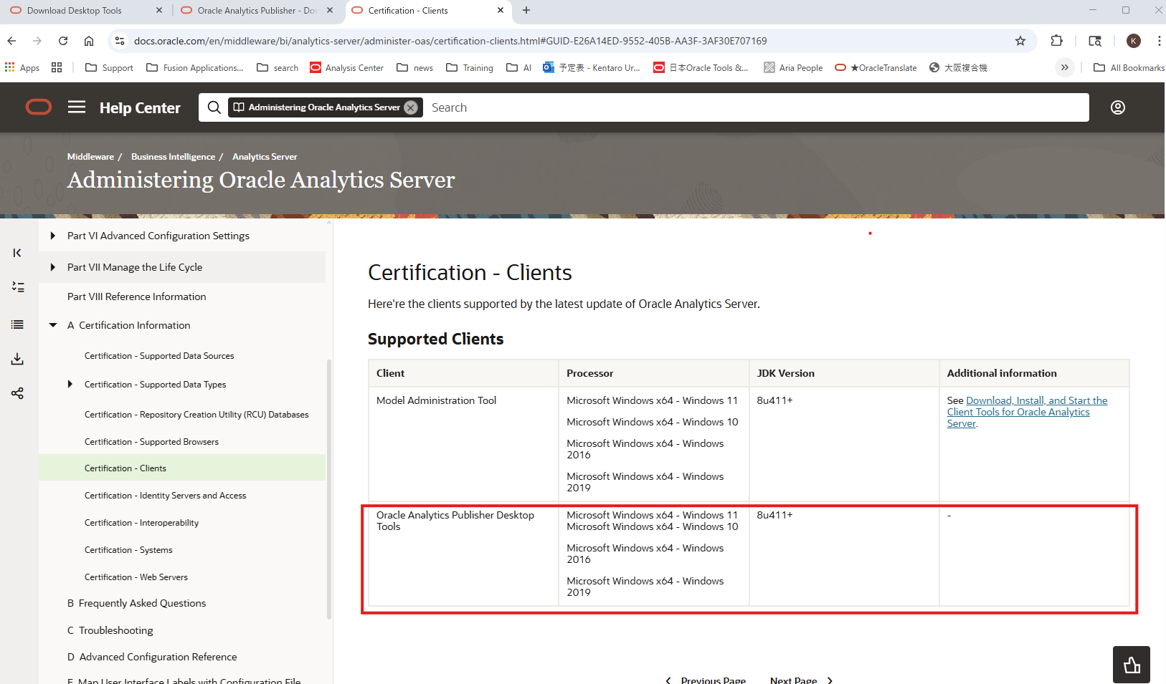Open a new browser tab
Image resolution: width=1166 pixels, height=684 pixels.
click(526, 10)
